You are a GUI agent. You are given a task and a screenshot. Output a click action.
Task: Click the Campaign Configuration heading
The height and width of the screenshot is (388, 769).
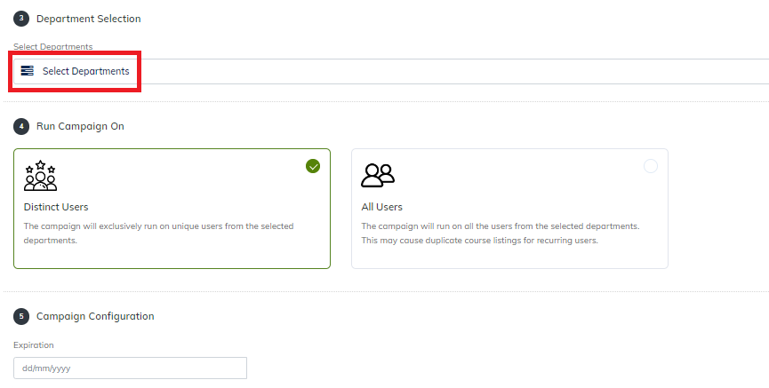click(95, 316)
